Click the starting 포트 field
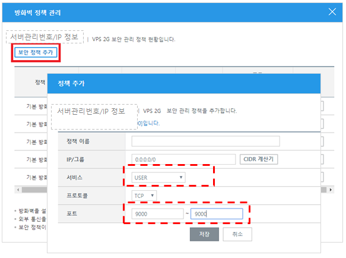This screenshot has width=346, height=258. [157, 214]
